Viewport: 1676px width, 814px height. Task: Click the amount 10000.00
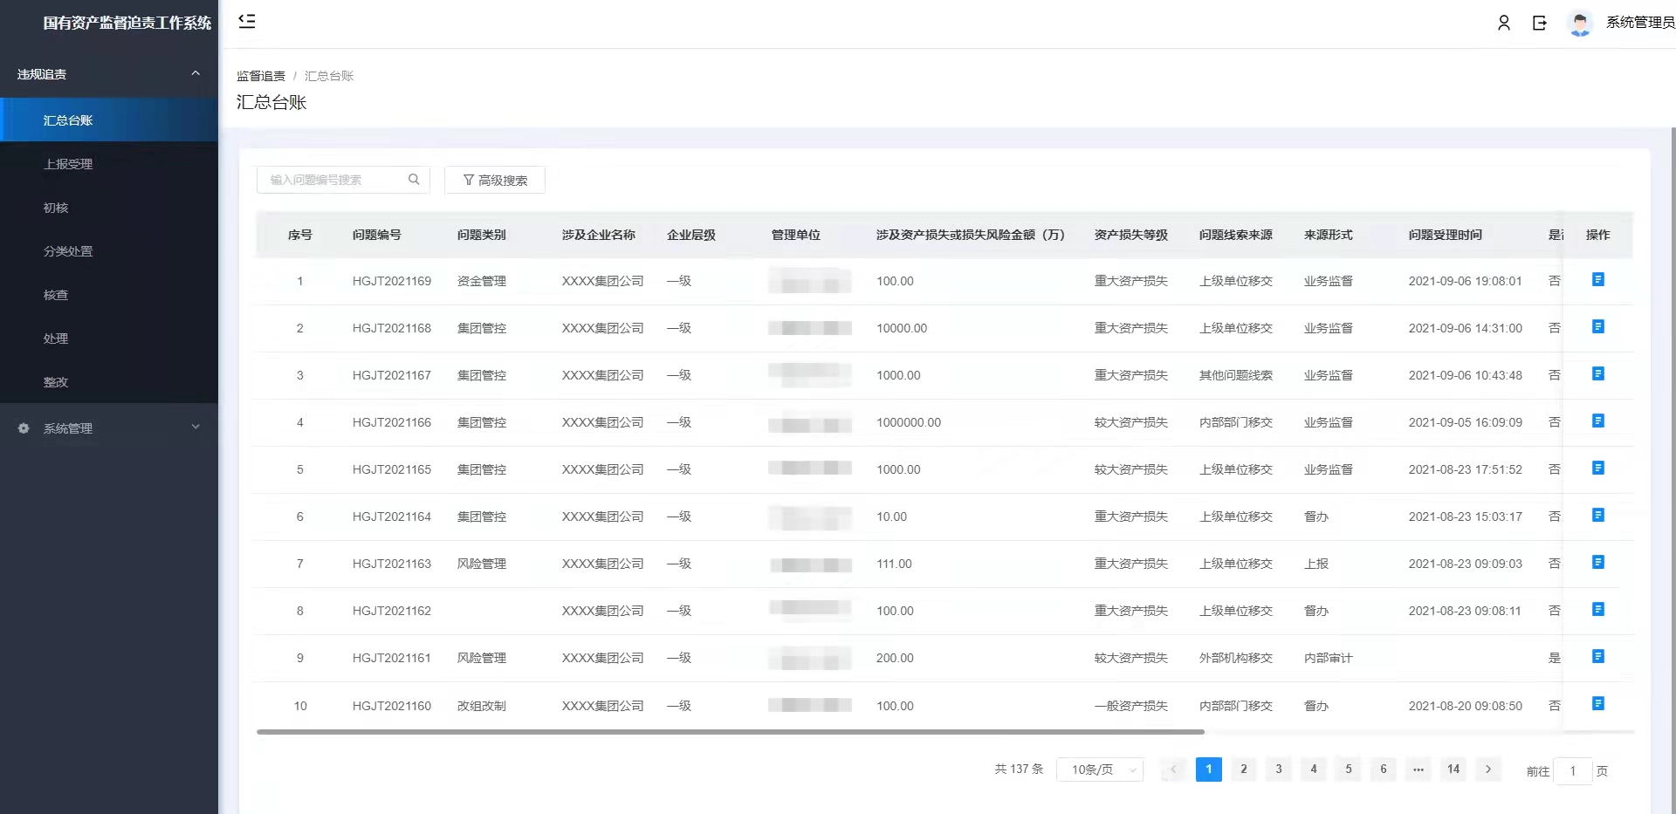tap(902, 328)
